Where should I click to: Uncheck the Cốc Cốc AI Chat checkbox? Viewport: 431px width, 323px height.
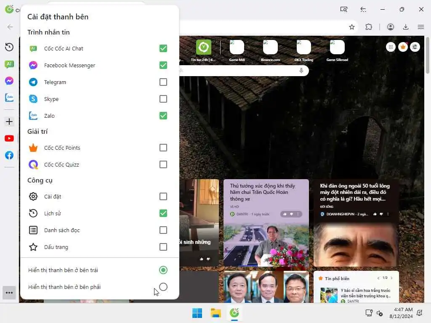coord(163,48)
